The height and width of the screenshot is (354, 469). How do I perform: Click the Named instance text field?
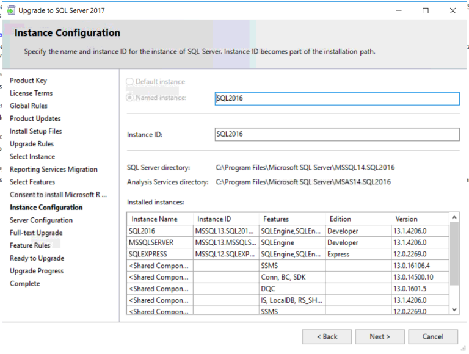click(336, 98)
